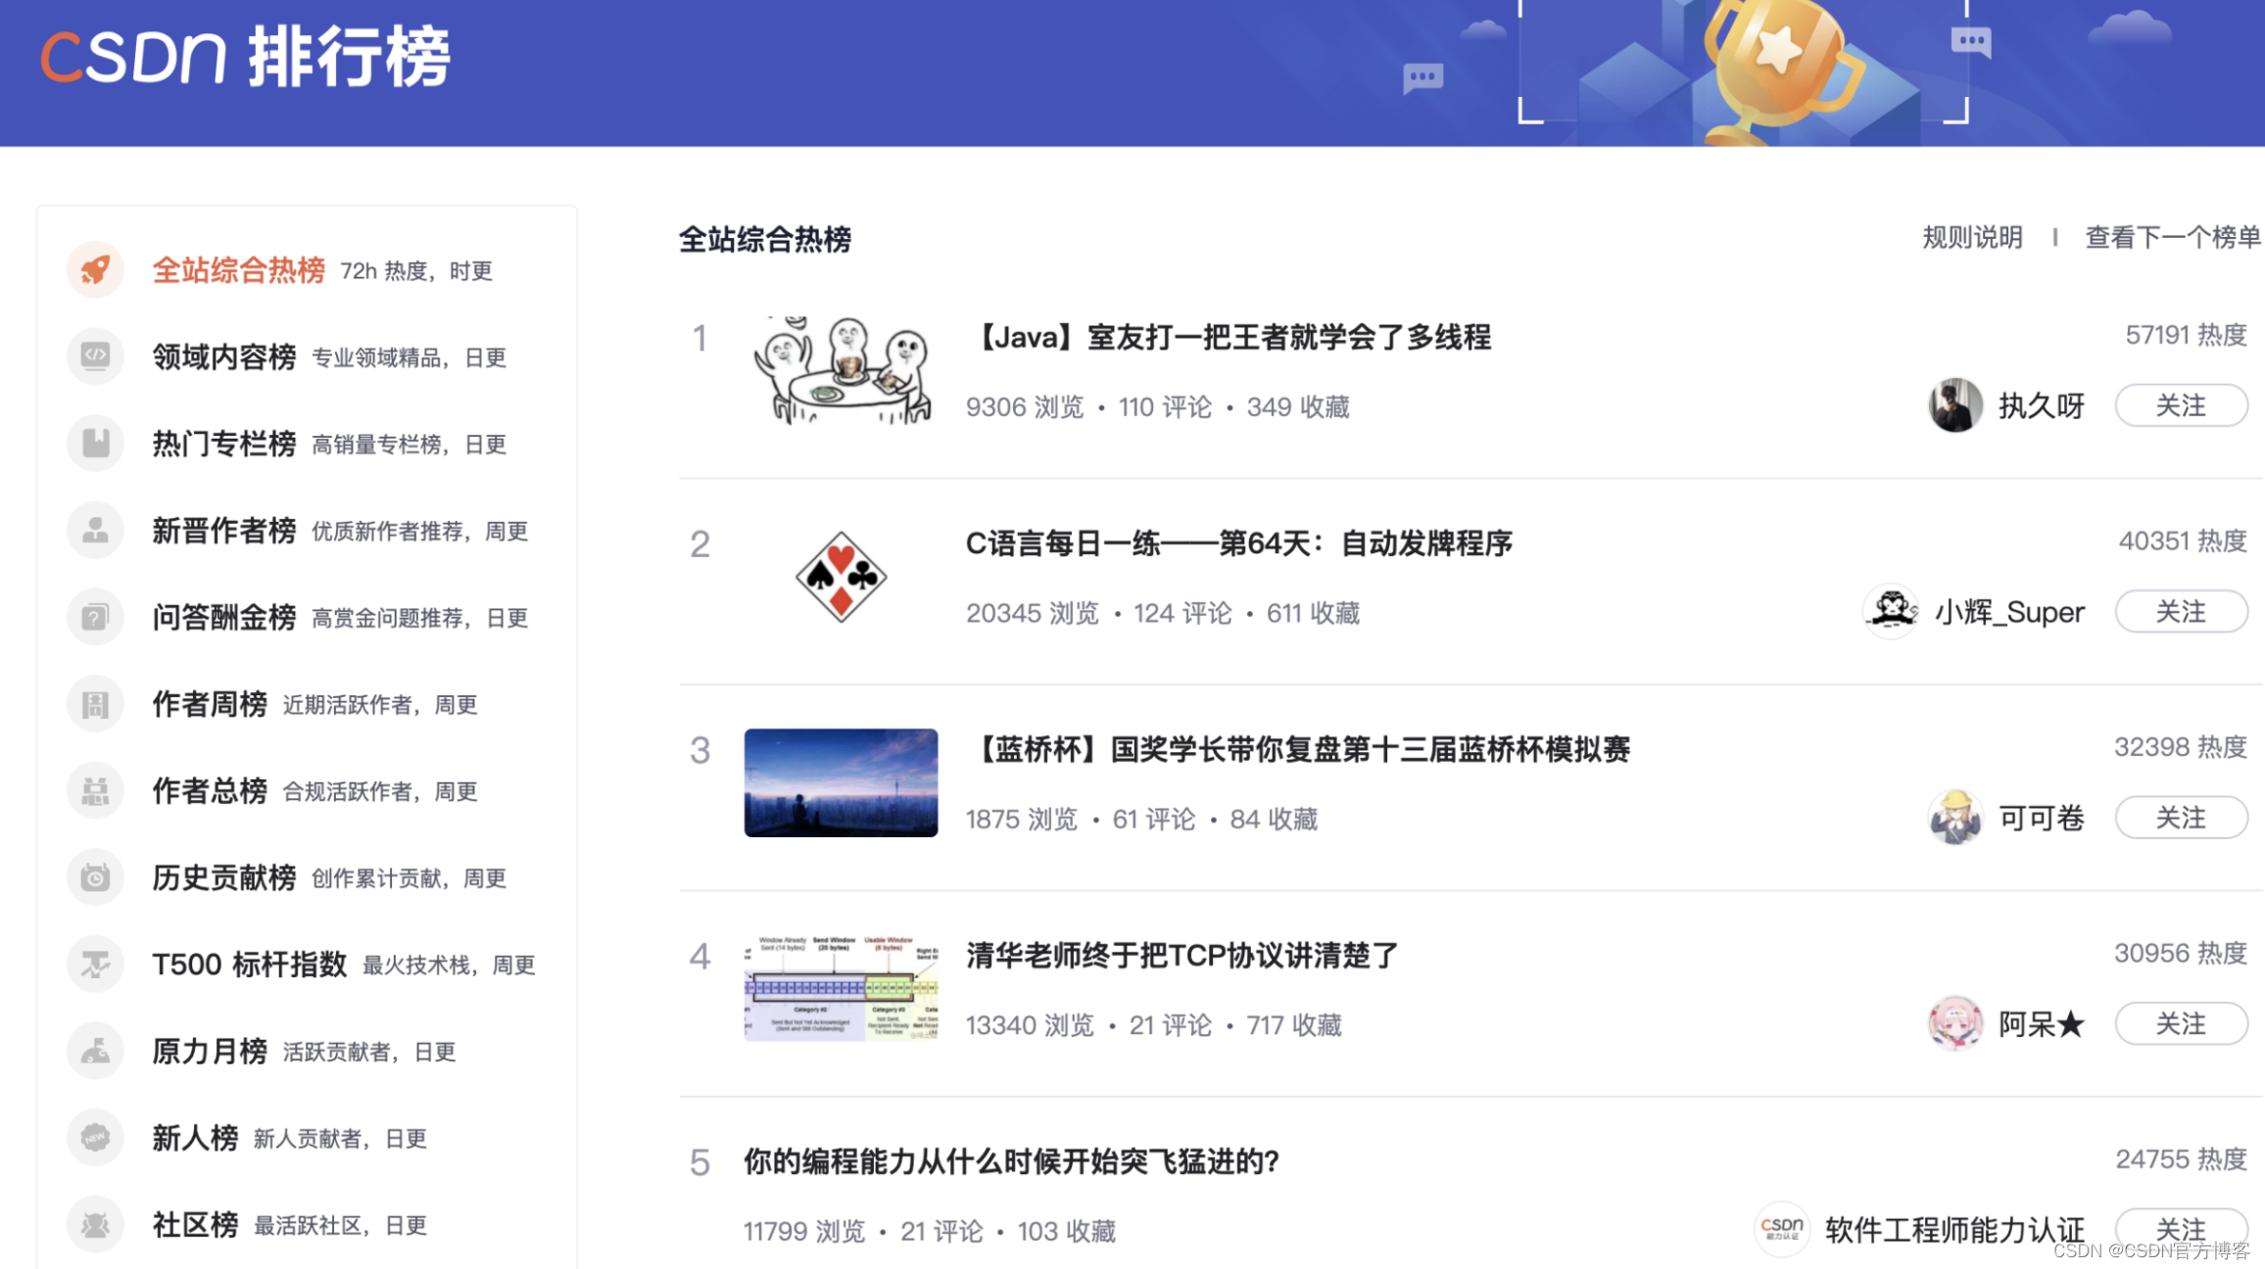Click 查看下一个榜单 link
Viewport: 2265px width, 1269px height.
pyautogui.click(x=2171, y=238)
